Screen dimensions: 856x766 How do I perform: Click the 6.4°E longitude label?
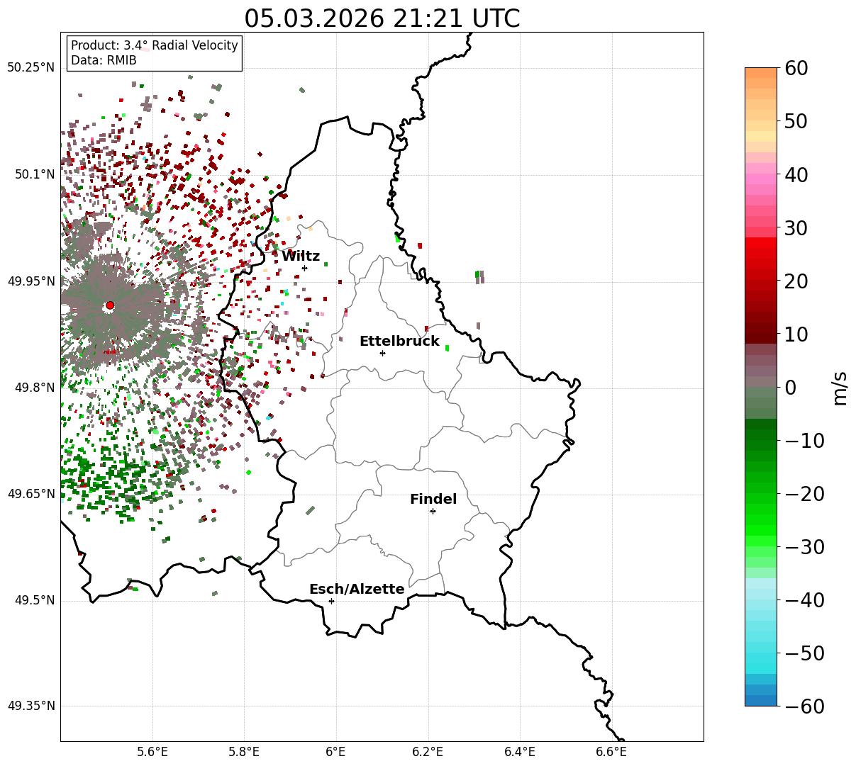tap(520, 752)
